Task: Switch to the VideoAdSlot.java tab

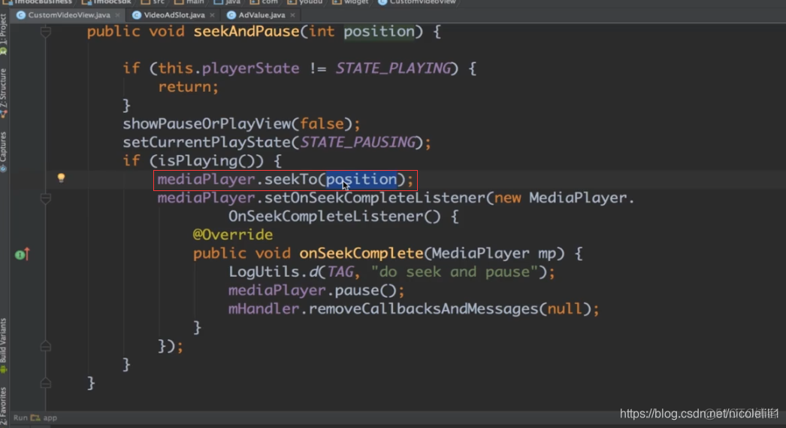Action: (174, 15)
